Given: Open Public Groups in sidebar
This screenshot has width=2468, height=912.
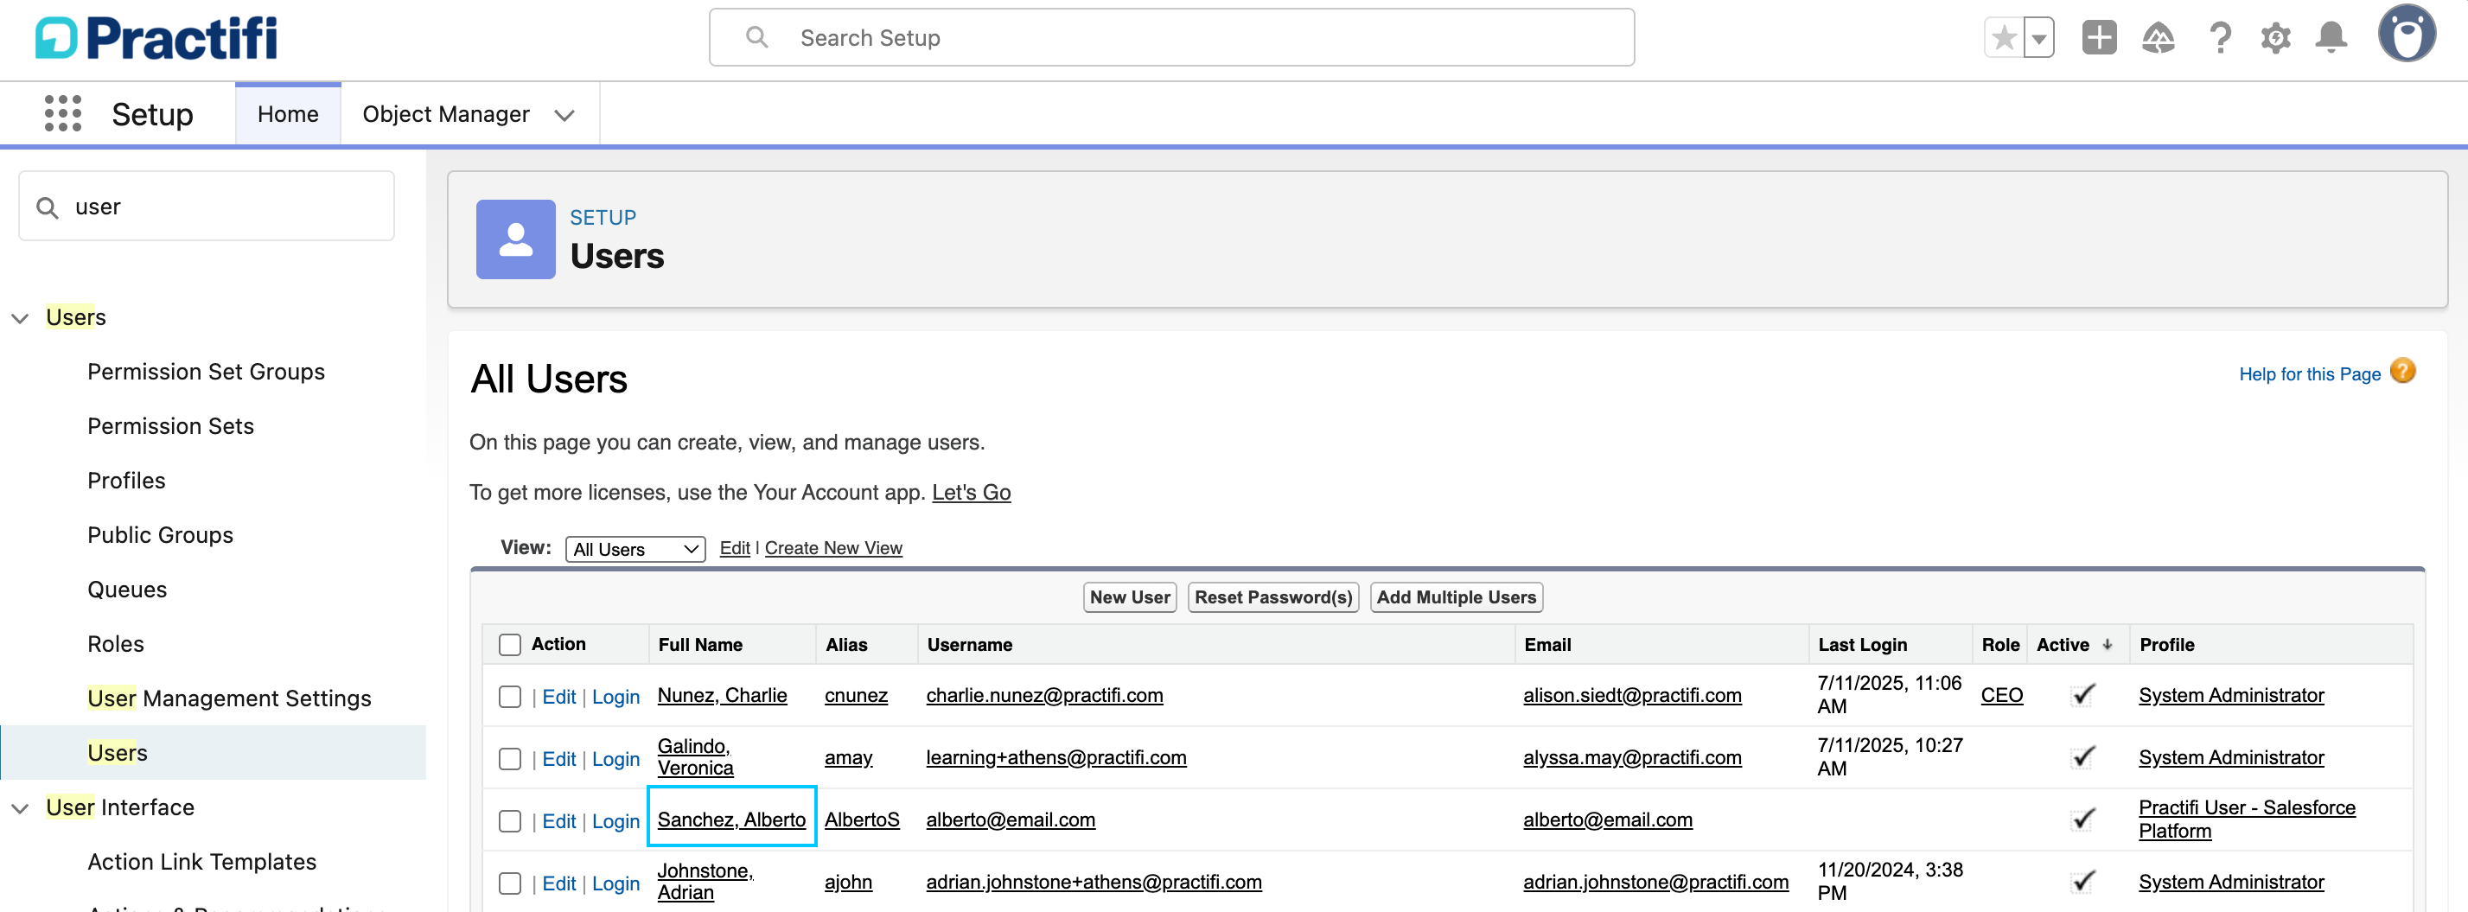Looking at the screenshot, I should tap(160, 535).
